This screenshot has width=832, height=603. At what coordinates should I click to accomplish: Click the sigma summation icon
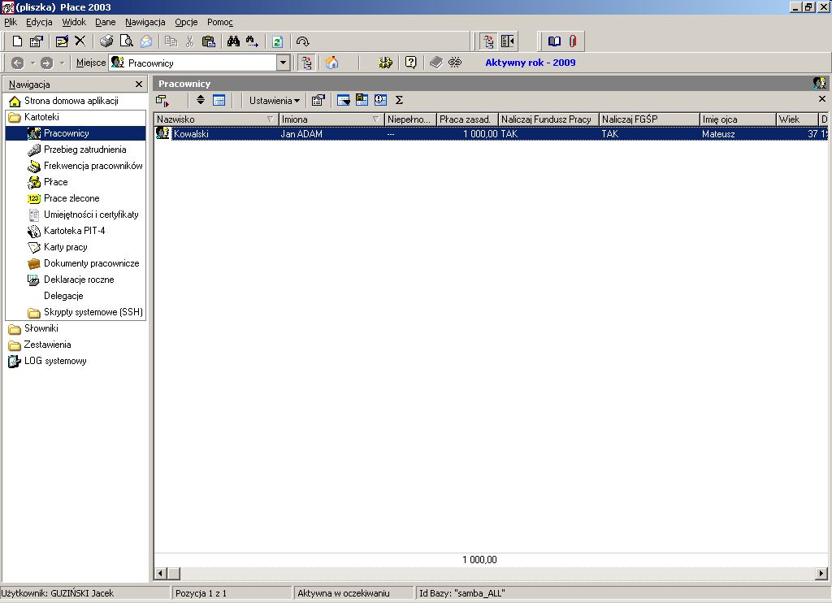[399, 100]
